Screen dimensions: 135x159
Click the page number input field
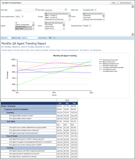tap(9, 38)
